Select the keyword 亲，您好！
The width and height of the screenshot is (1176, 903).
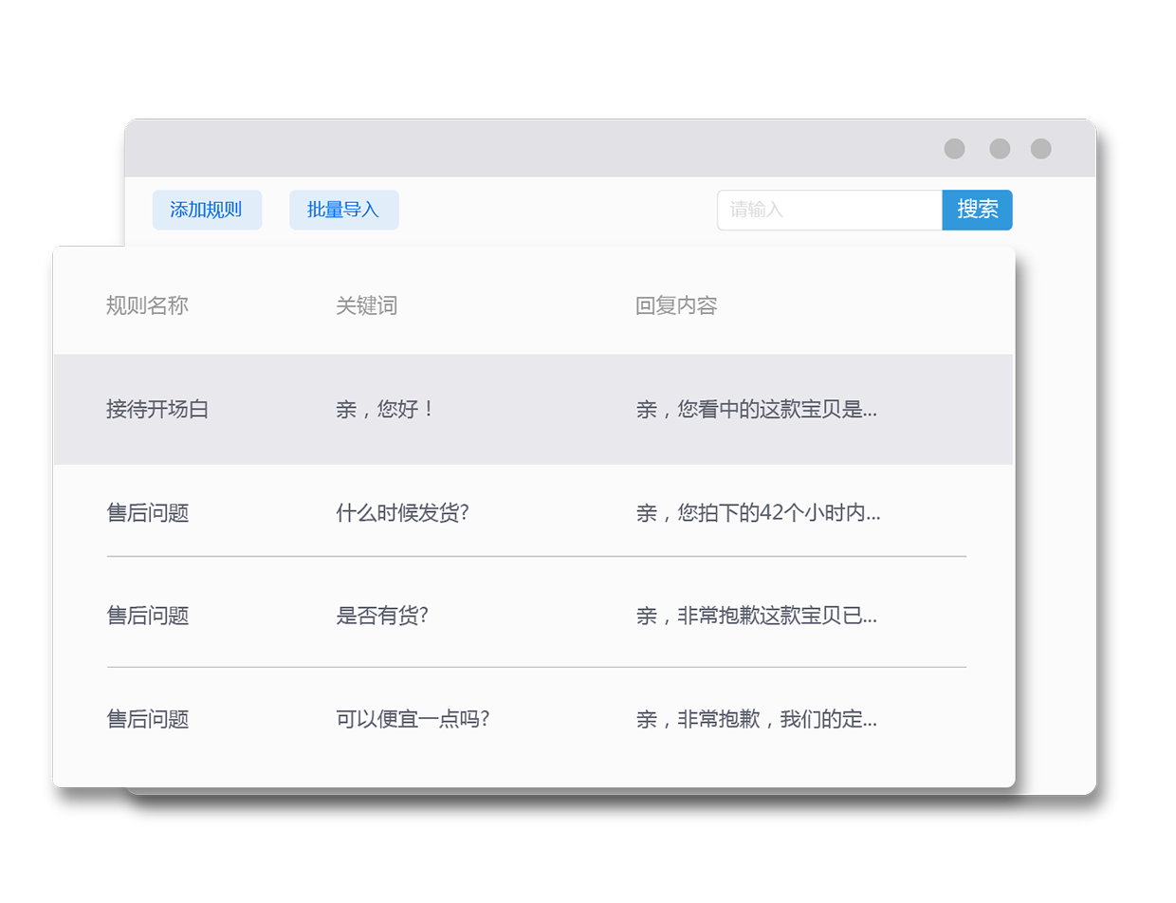pyautogui.click(x=385, y=410)
